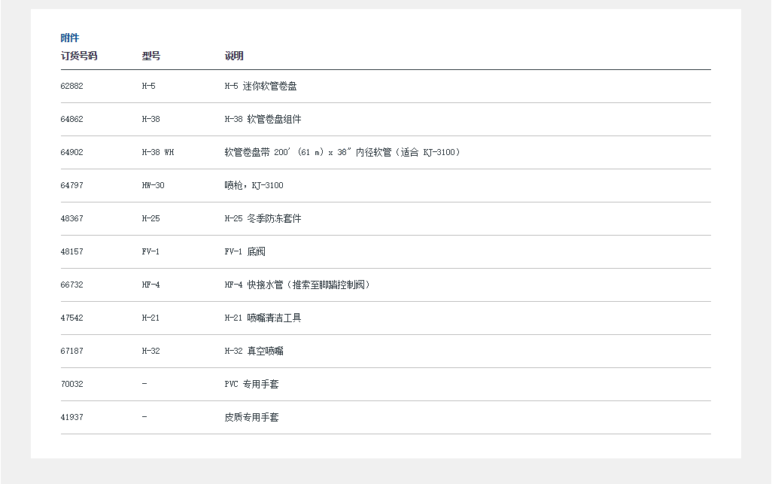Select order number 62882
Viewport: 772px width, 484px height.
click(x=72, y=87)
